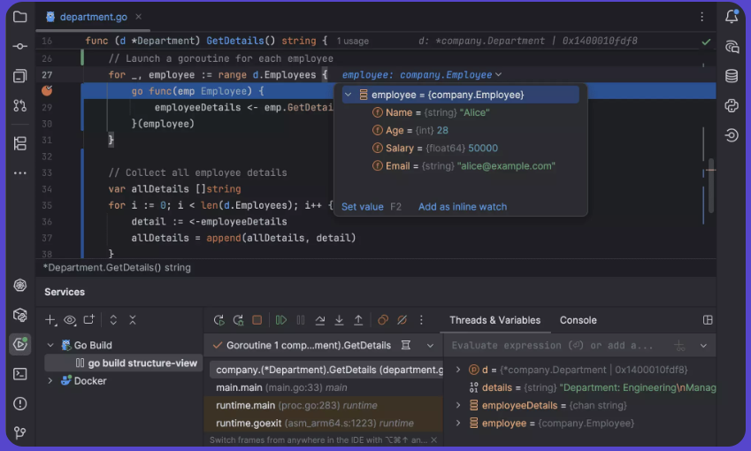Click the Set value link
The image size is (751, 451).
coord(362,207)
